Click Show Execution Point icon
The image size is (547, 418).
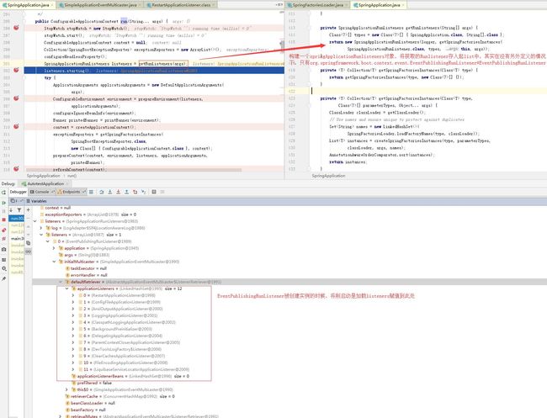91,192
